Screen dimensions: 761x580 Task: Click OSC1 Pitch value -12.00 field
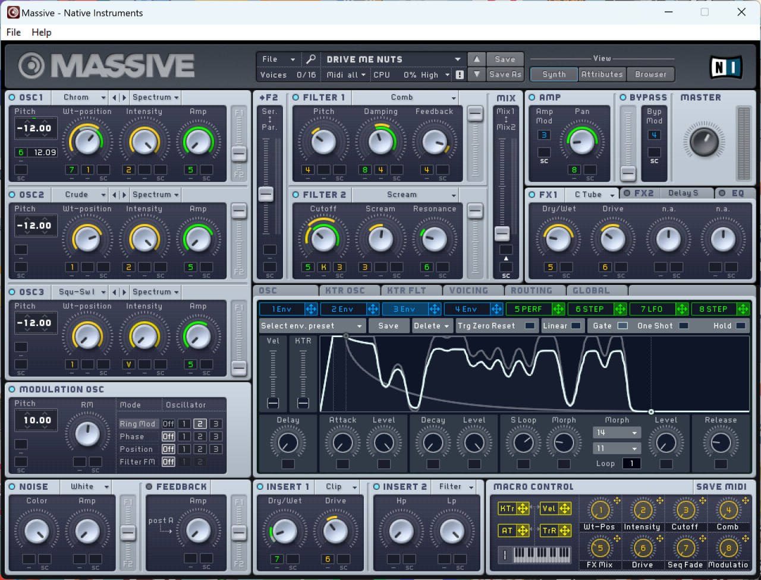click(34, 128)
